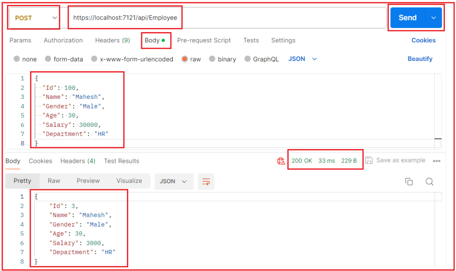Image resolution: width=456 pixels, height=271 pixels.
Task: Open the Cookies manager
Action: pos(423,40)
